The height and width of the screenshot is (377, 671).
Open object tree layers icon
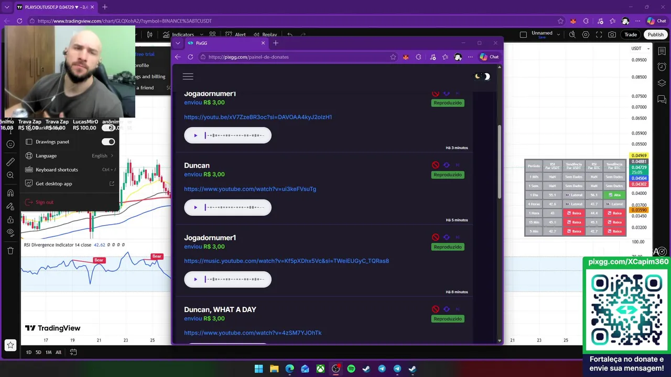[x=662, y=83]
